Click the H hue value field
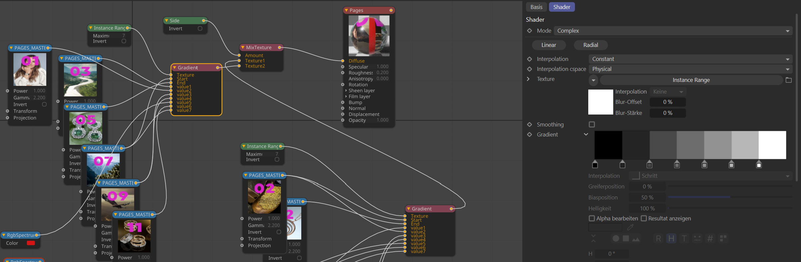The image size is (801, 262). 612,254
